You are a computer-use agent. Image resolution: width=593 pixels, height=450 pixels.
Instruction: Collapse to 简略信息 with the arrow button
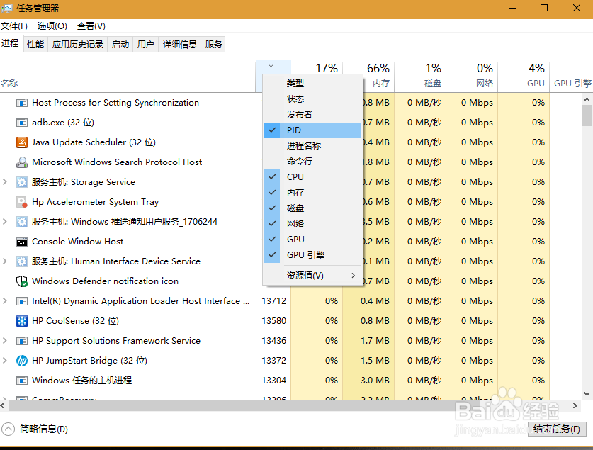8,429
